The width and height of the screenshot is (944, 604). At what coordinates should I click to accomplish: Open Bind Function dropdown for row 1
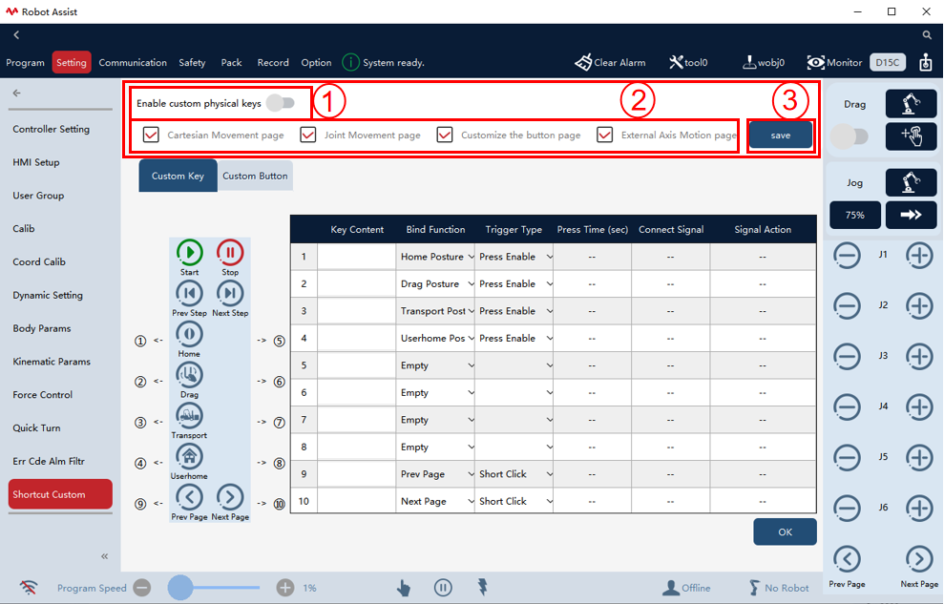click(435, 257)
